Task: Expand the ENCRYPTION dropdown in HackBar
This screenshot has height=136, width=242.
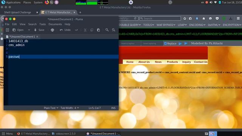Action: (232, 25)
